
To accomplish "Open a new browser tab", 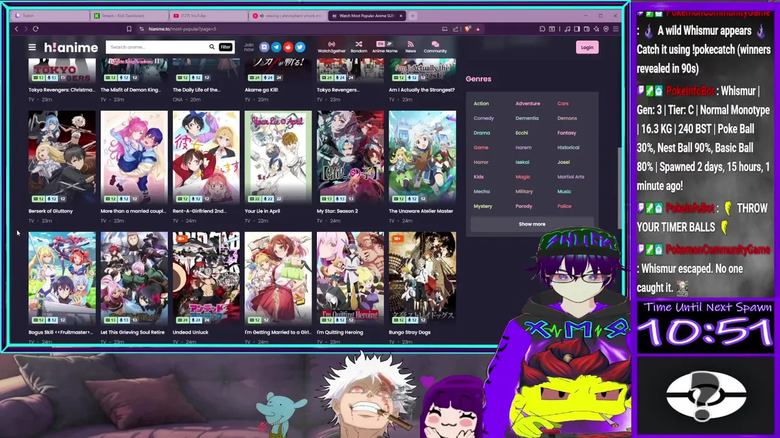I will click(x=413, y=16).
